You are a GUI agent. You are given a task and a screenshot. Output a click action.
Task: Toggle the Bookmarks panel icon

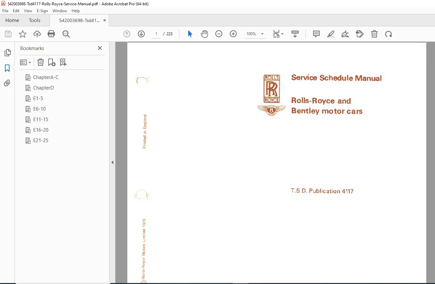(x=7, y=68)
